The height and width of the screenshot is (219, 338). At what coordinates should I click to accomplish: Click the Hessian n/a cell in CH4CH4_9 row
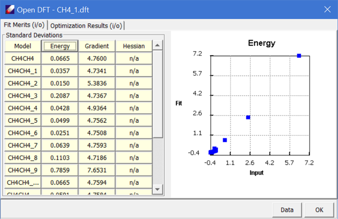click(x=134, y=170)
